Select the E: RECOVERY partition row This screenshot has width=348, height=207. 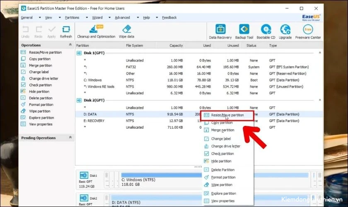199,121
